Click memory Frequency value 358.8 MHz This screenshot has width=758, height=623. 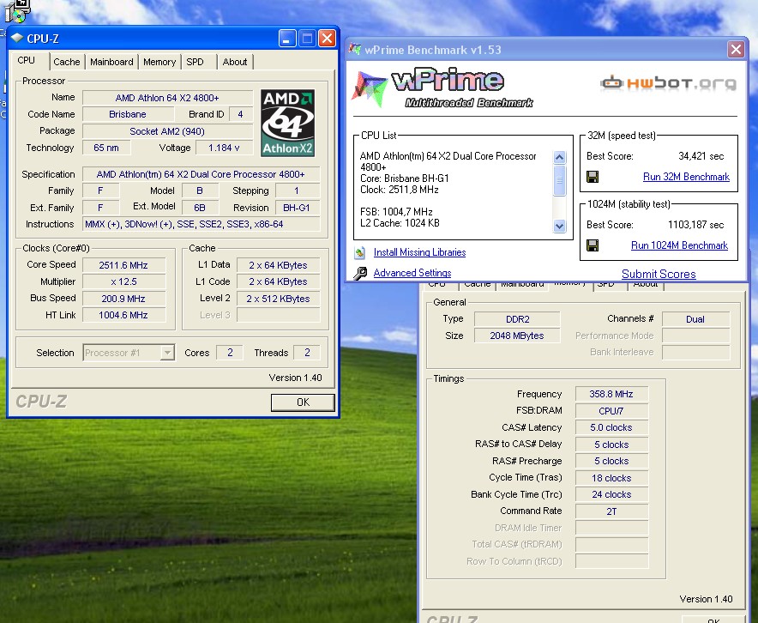pyautogui.click(x=611, y=394)
